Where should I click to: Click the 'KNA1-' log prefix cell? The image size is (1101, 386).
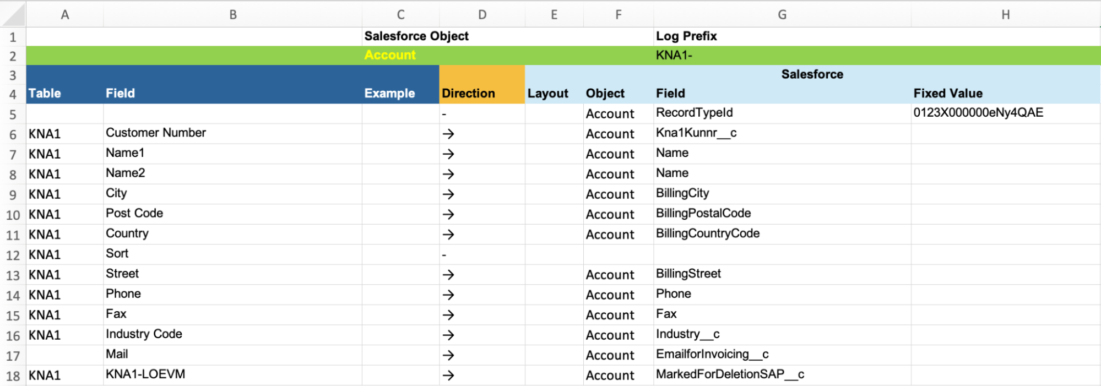click(x=782, y=55)
